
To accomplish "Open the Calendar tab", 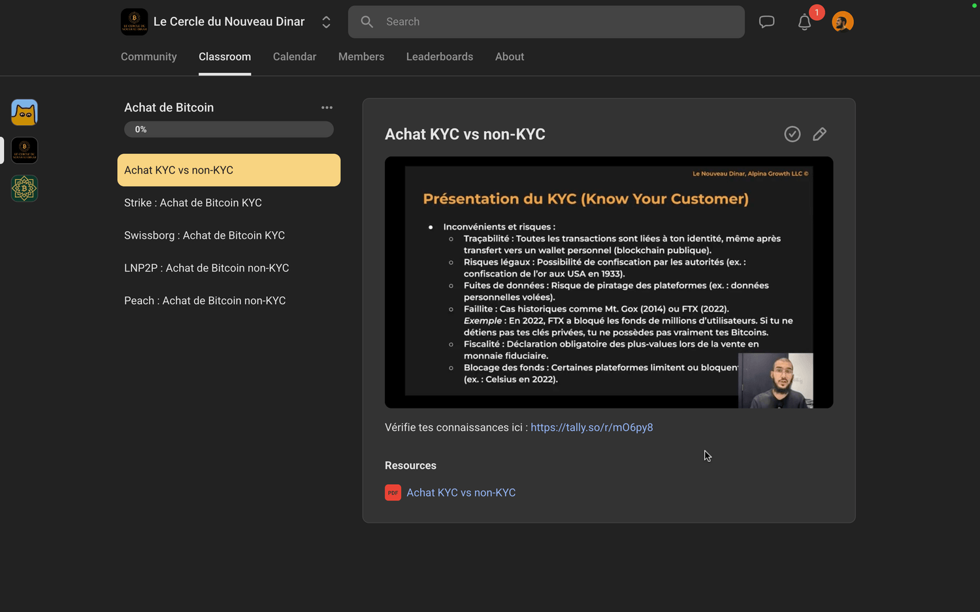I will pos(295,57).
